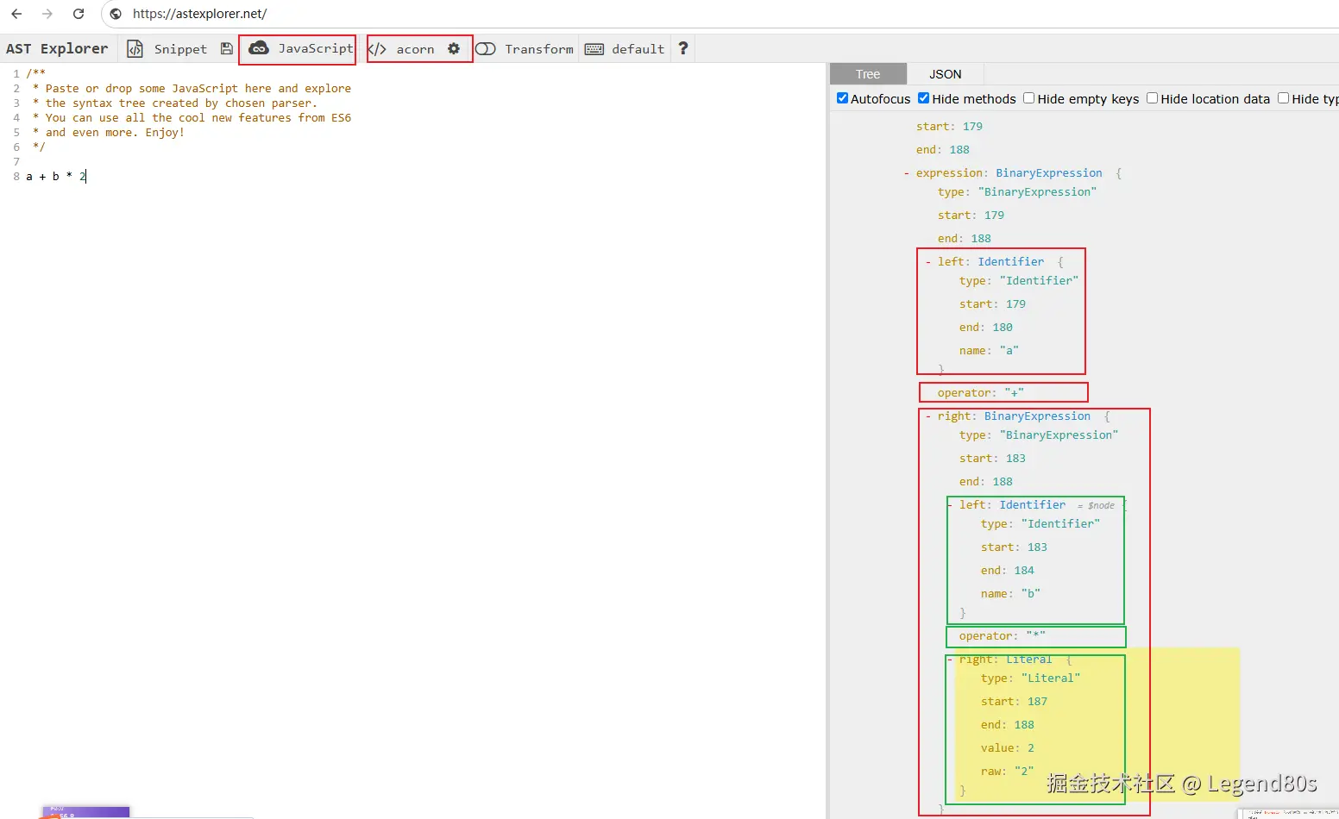Click the Identifier label above name b
1339x819 pixels.
click(x=1033, y=505)
